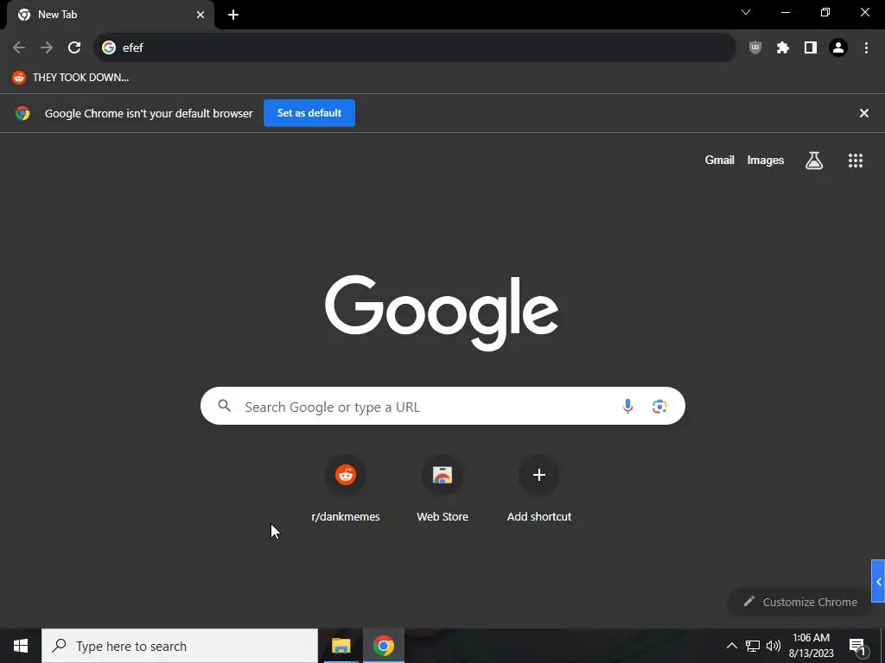This screenshot has width=885, height=663.
Task: Open the Google apps grid
Action: click(x=856, y=161)
